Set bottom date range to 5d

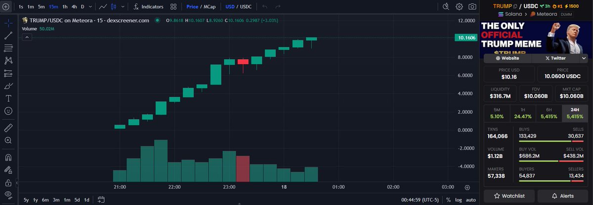coord(77,200)
